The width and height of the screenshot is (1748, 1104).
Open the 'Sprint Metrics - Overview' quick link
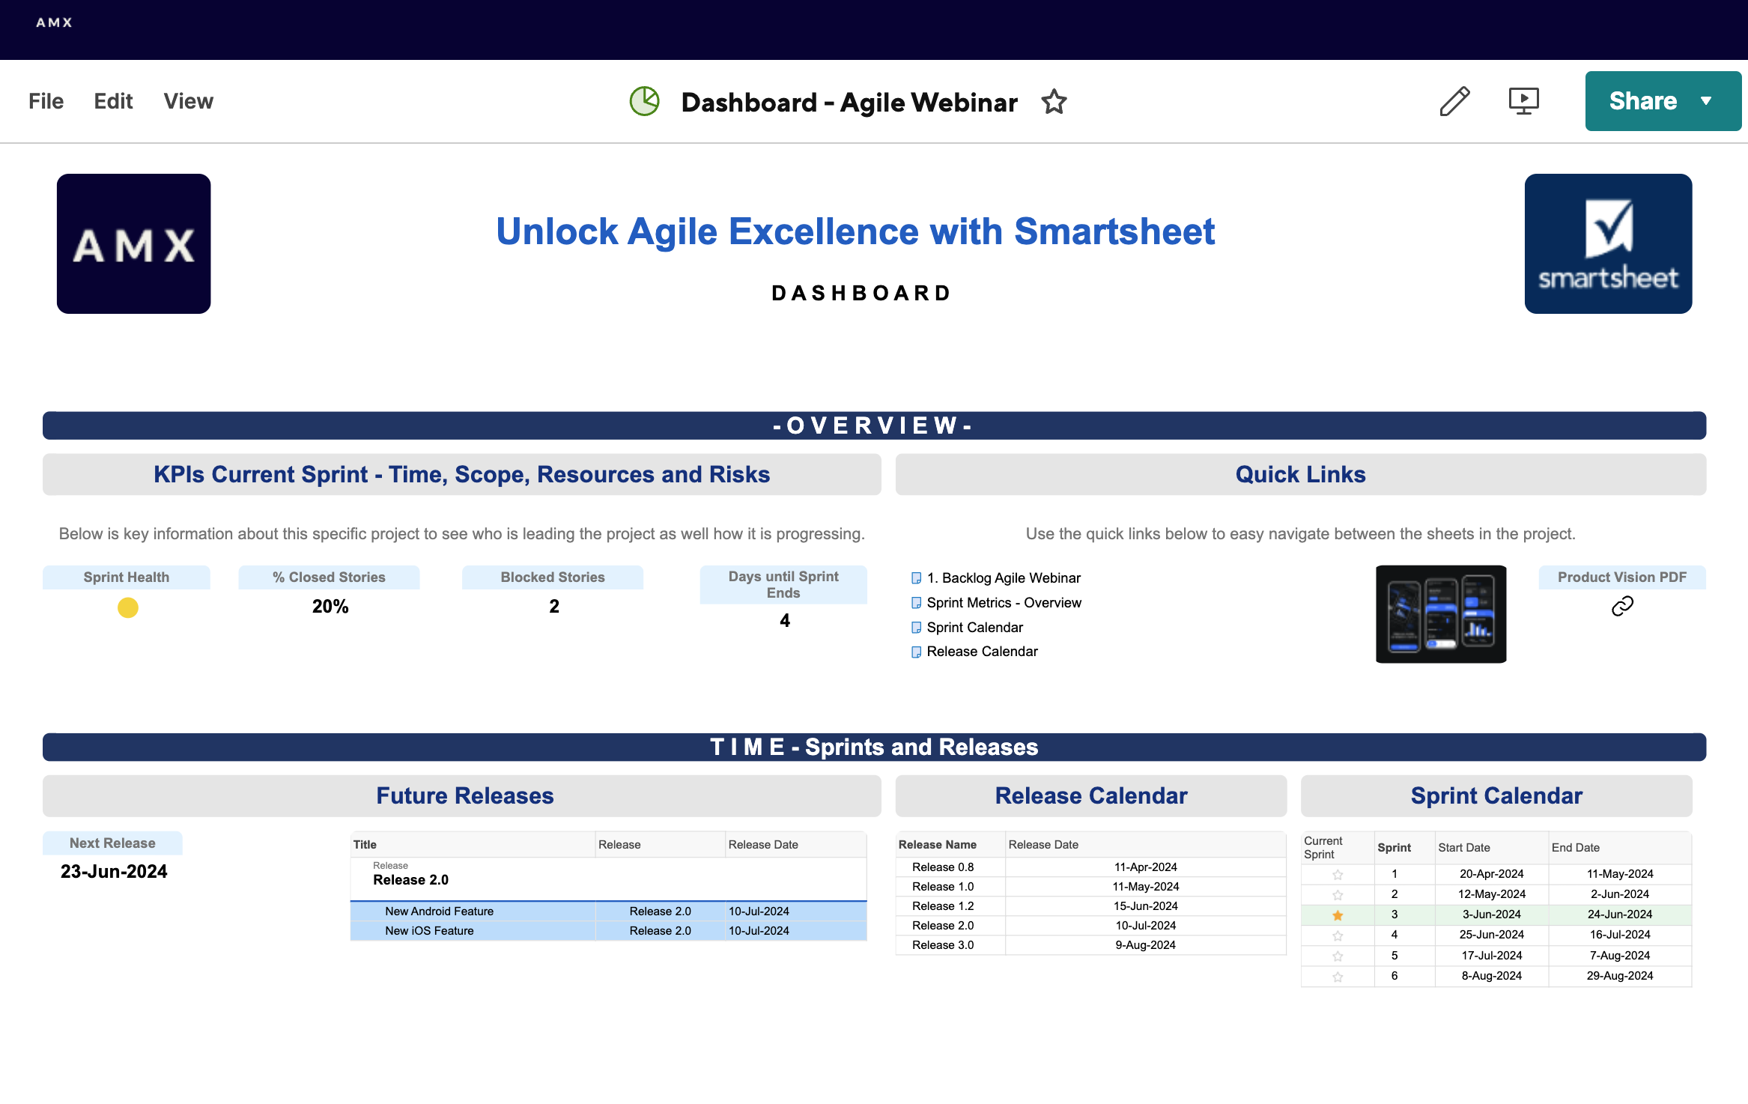[x=1004, y=602]
